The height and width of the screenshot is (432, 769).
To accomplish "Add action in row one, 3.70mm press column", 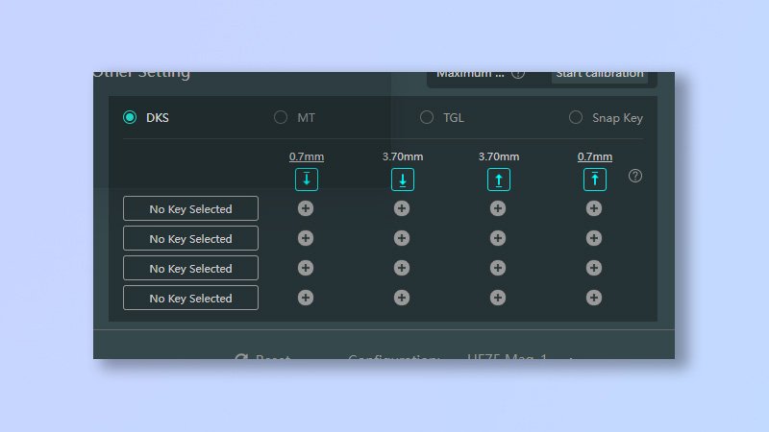I will (x=402, y=208).
